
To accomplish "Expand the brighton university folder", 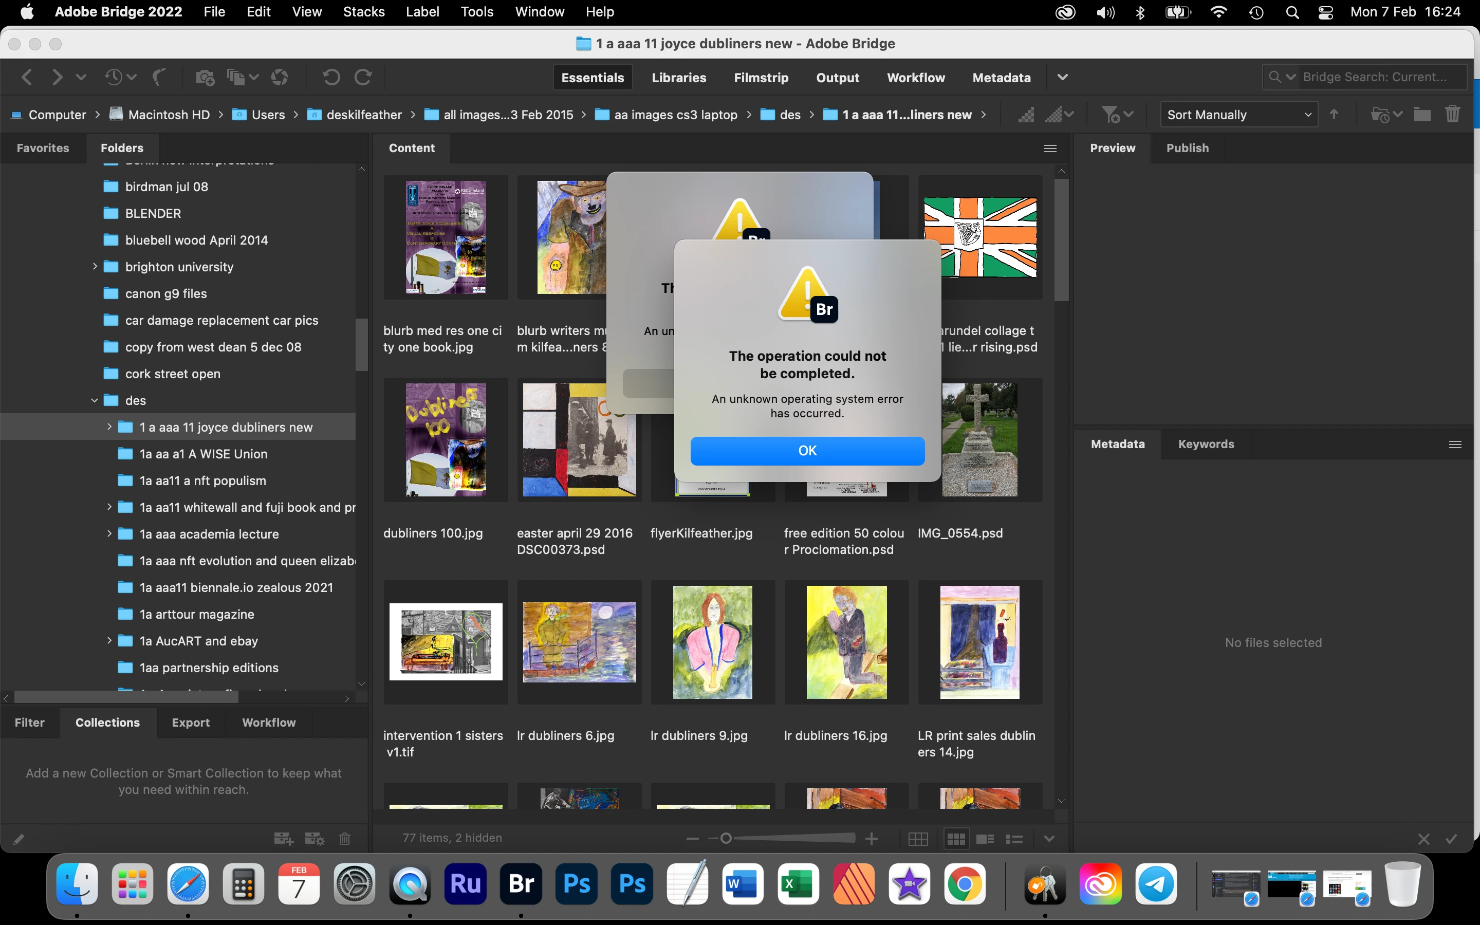I will coord(95,267).
